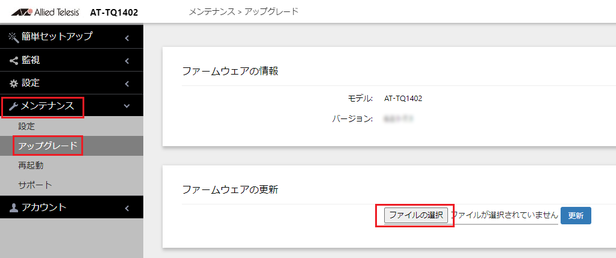Screen dimensions: 616x258
Task: Click the メンテナンス > アップグレード breadcrumb
Action: 243,11
